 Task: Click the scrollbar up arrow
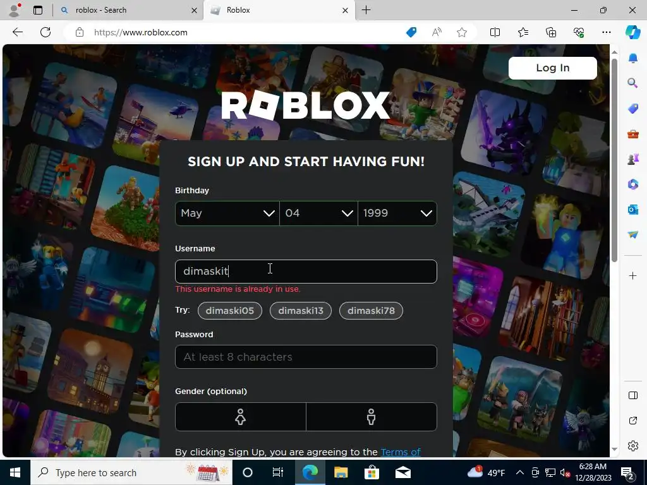coord(614,52)
